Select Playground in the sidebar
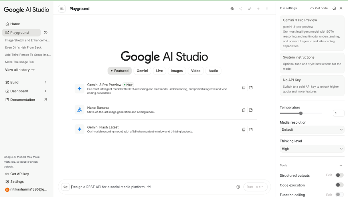This screenshot has width=348, height=197. 21,33
